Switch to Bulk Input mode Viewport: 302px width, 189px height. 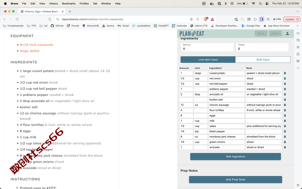coord(263,60)
